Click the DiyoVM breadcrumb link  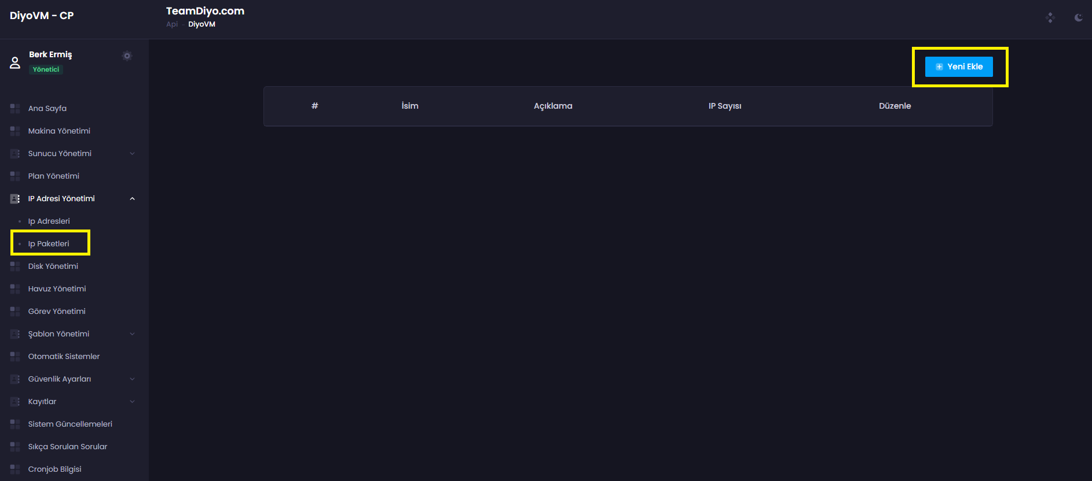(x=201, y=24)
